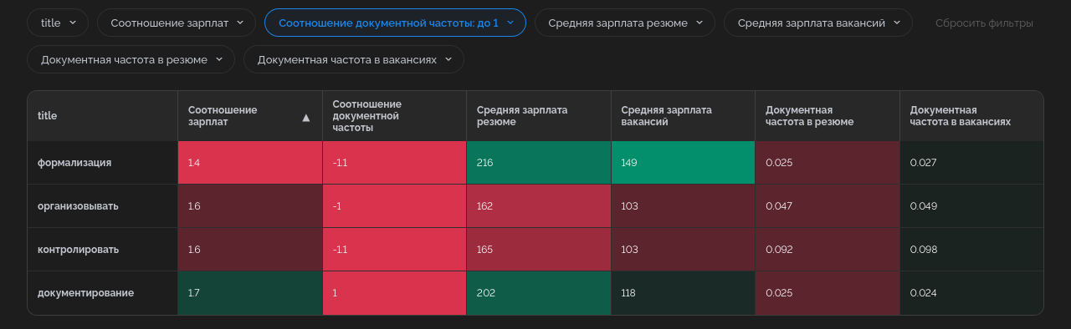1071x329 pixels.
Task: Click salary ratio "1.6" in организовывать row
Action: [x=250, y=206]
